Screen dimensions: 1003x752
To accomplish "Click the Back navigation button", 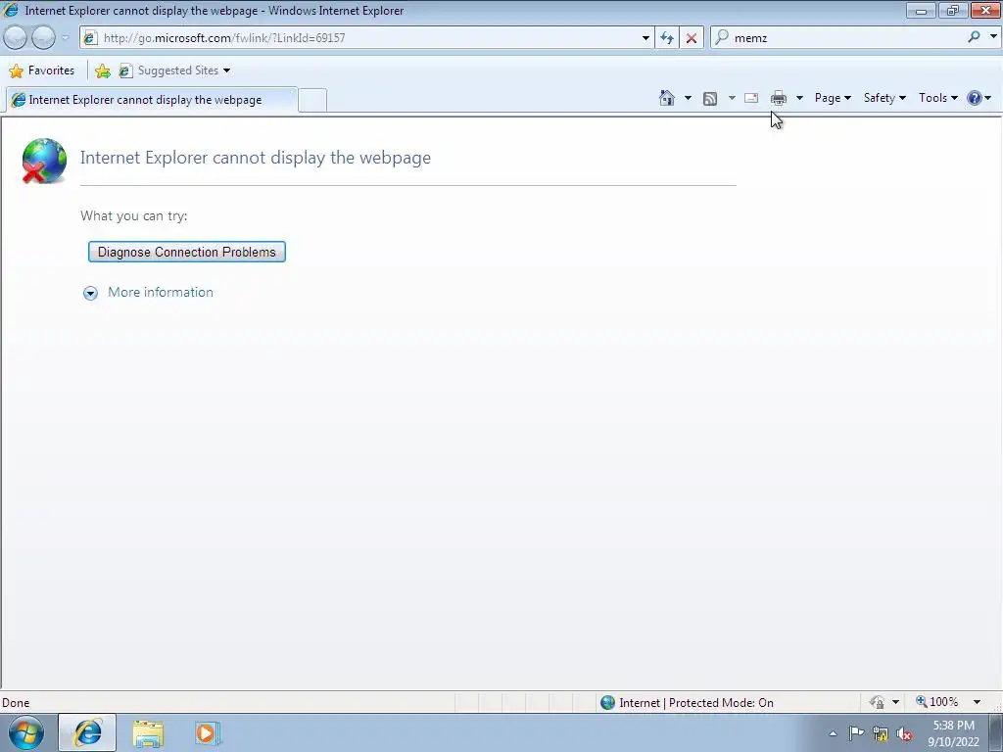I will pyautogui.click(x=16, y=38).
